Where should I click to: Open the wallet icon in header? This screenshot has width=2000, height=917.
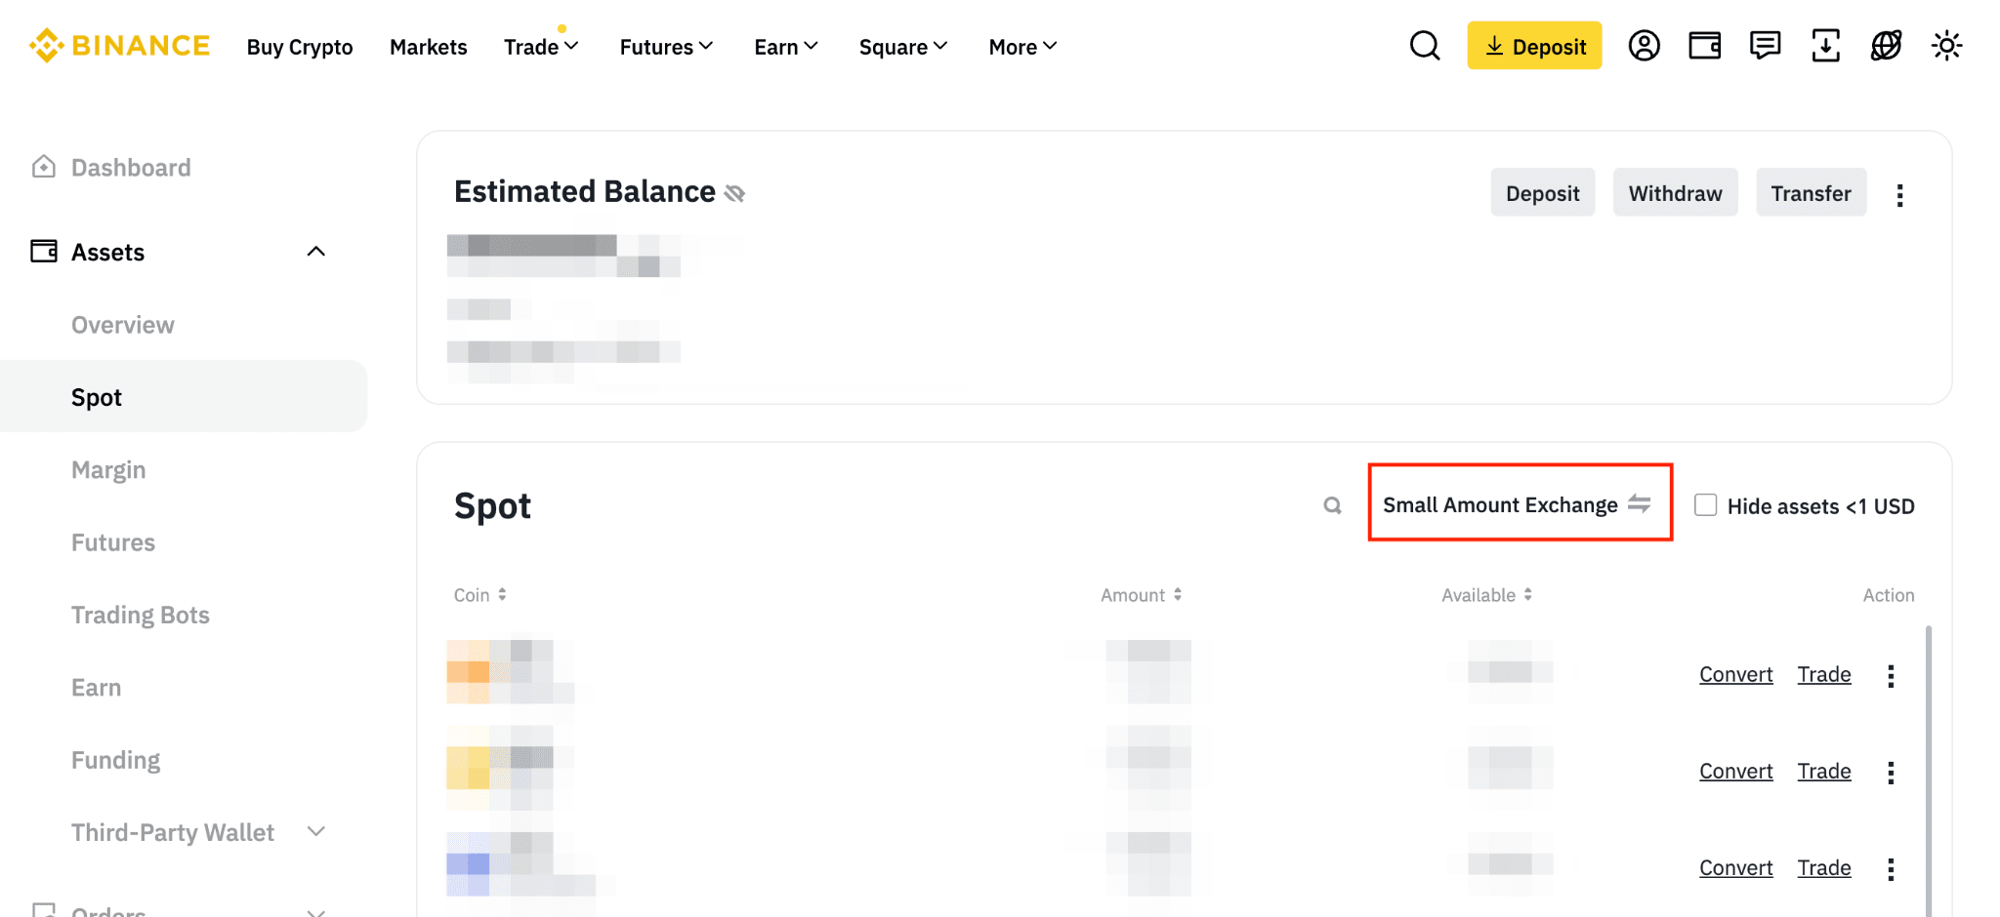click(x=1704, y=46)
